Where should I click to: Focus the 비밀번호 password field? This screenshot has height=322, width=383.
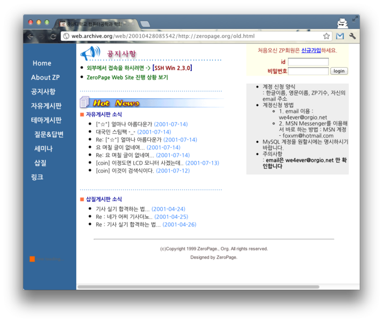(308, 71)
